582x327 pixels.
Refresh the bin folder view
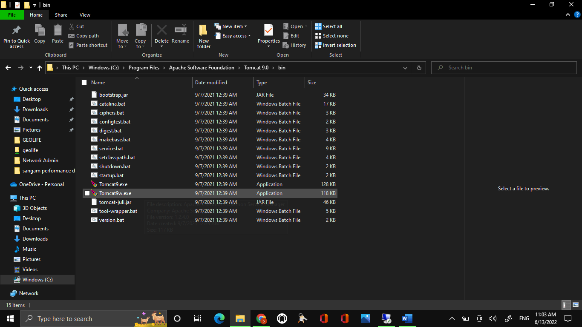419,68
